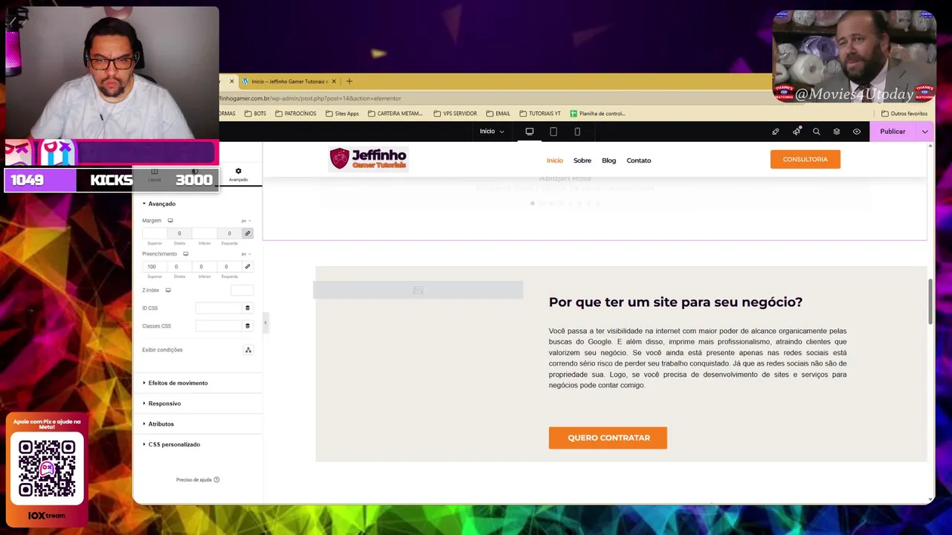Screen dimensions: 952x535
Task: Open Publicar options dropdown arrow
Action: point(925,132)
